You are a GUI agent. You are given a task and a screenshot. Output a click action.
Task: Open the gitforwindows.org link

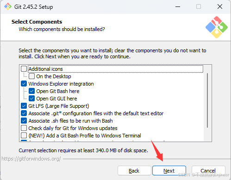[31, 159]
